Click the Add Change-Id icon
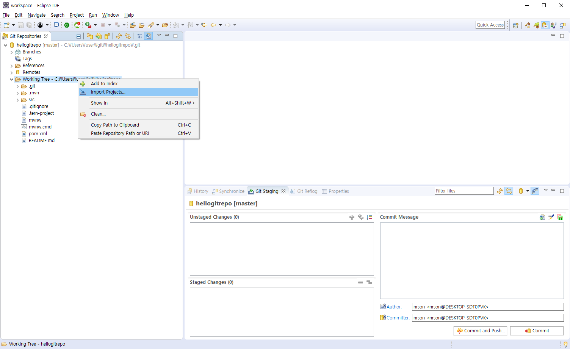This screenshot has width=570, height=349. pos(560,217)
